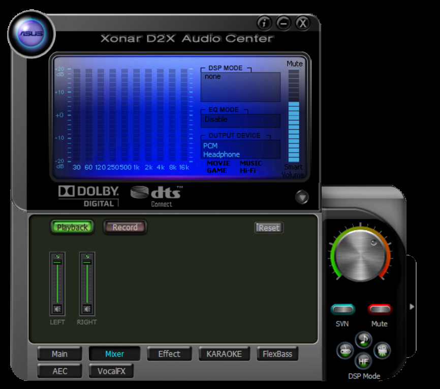Select Movie DSP mode camera icon
440x389 pixels.
point(382,350)
